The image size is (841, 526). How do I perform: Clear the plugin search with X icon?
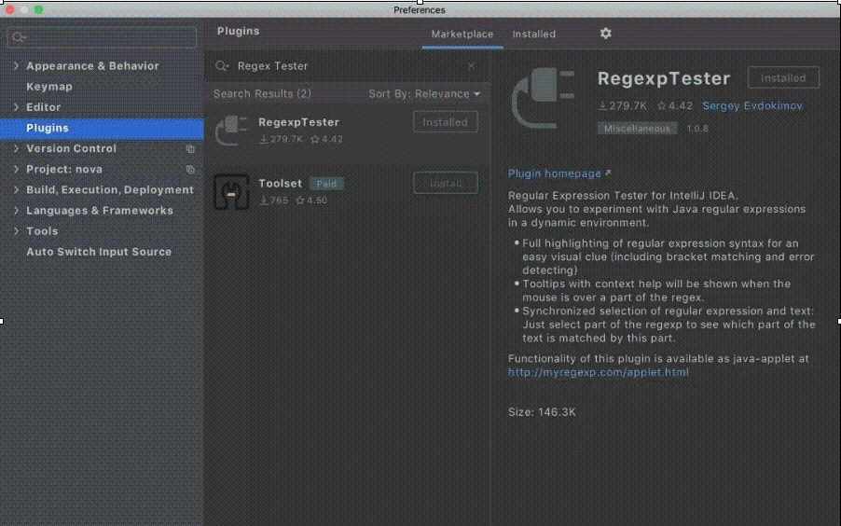pos(471,66)
